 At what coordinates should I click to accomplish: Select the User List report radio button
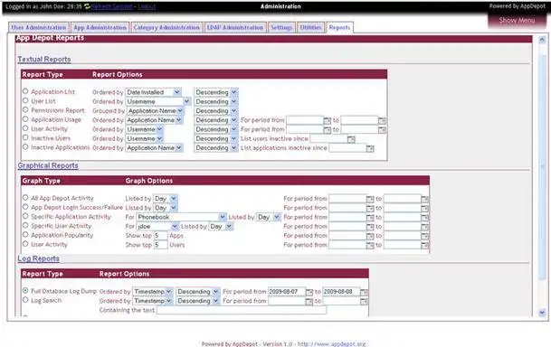click(25, 100)
